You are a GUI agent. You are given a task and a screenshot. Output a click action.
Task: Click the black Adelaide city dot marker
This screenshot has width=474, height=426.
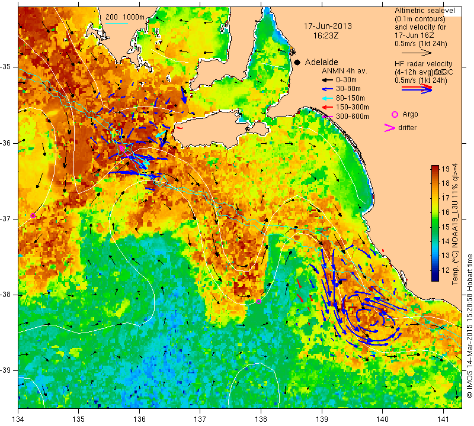pyautogui.click(x=297, y=62)
